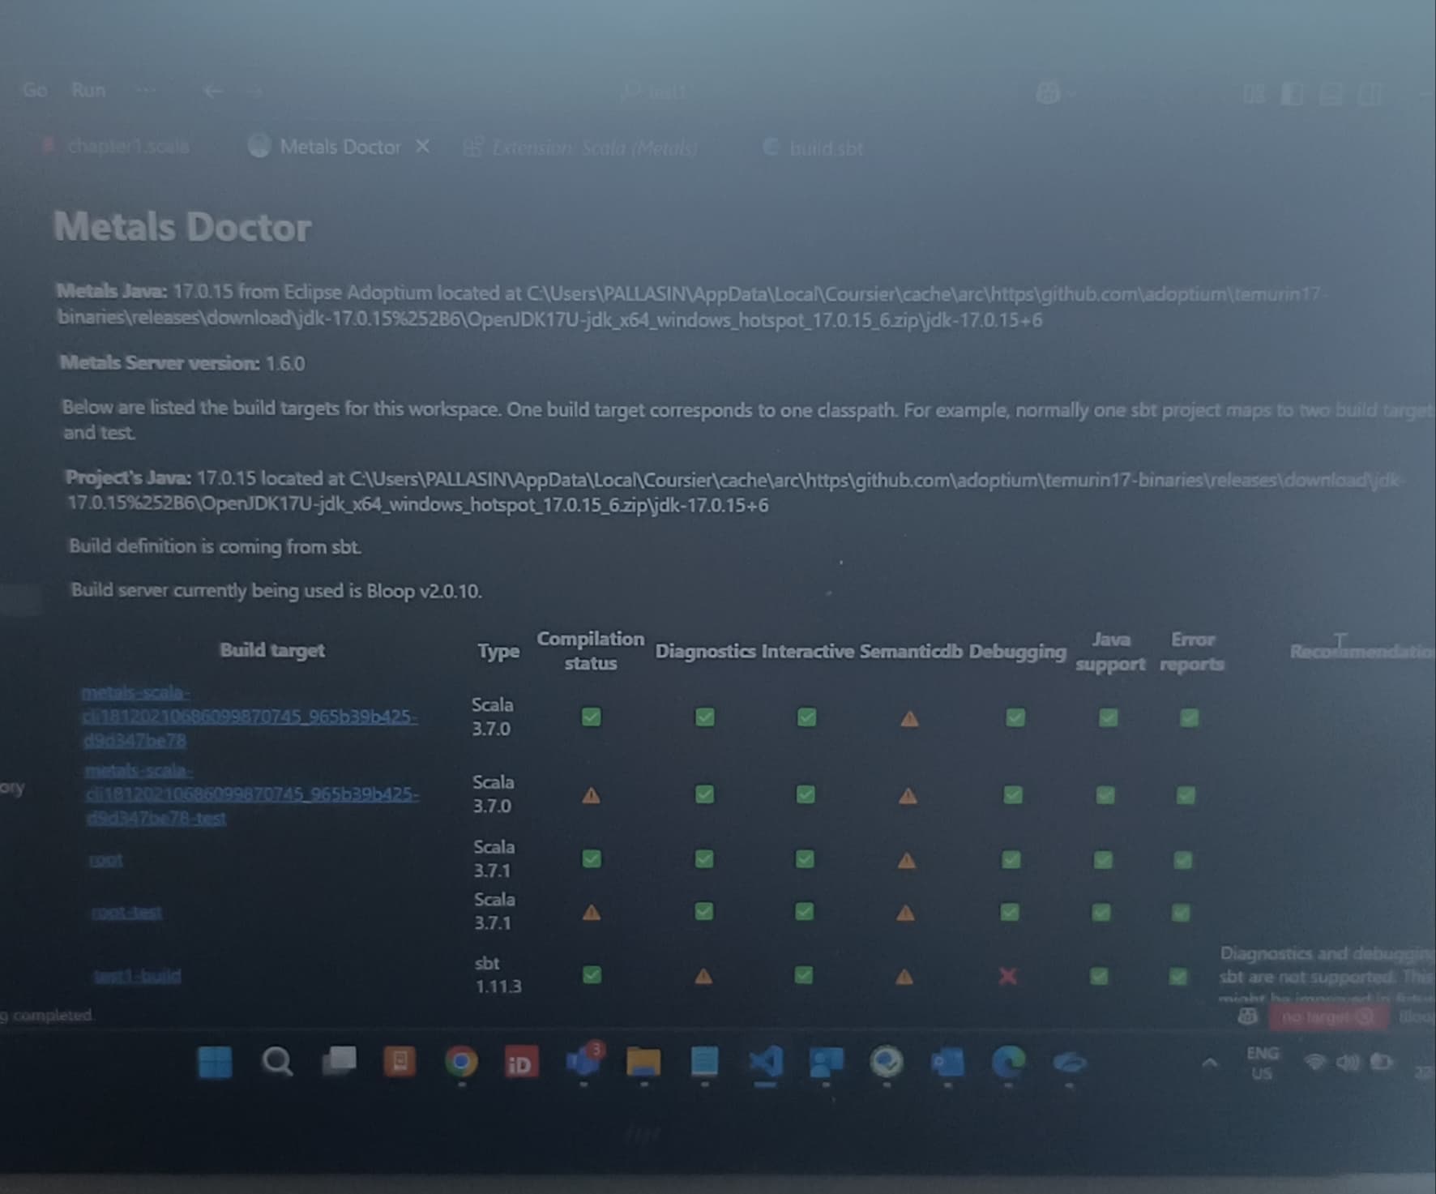Open the Windows Start menu
Viewport: 1436px width, 1194px height.
point(215,1062)
